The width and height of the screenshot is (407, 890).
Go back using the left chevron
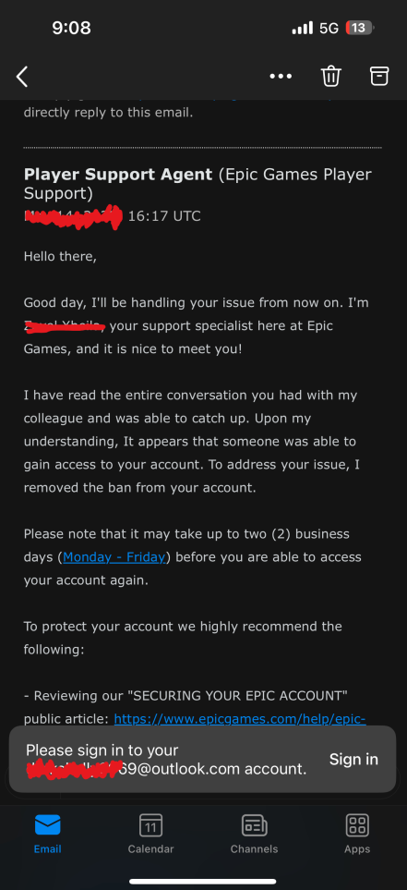pyautogui.click(x=22, y=76)
